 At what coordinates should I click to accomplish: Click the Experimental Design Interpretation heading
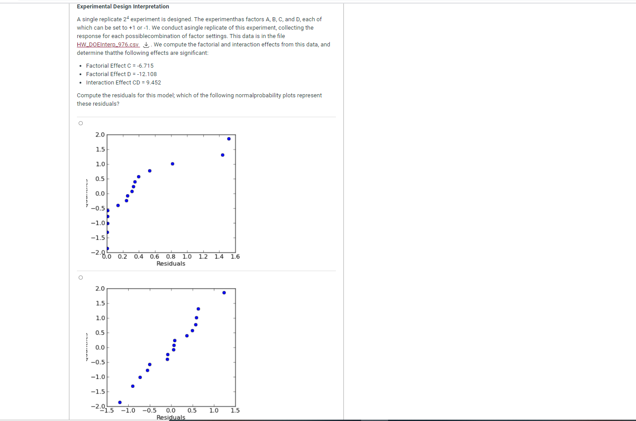click(x=122, y=6)
